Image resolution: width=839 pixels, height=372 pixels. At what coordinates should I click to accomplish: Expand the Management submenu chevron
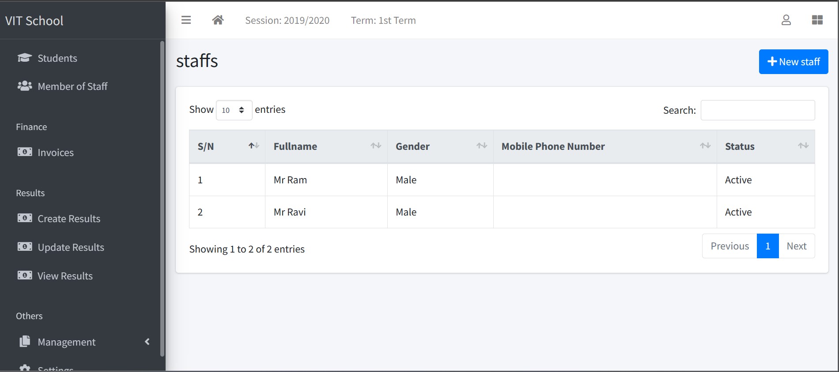tap(147, 342)
